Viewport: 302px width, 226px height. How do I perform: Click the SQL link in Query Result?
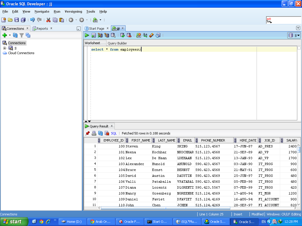pos(114,133)
